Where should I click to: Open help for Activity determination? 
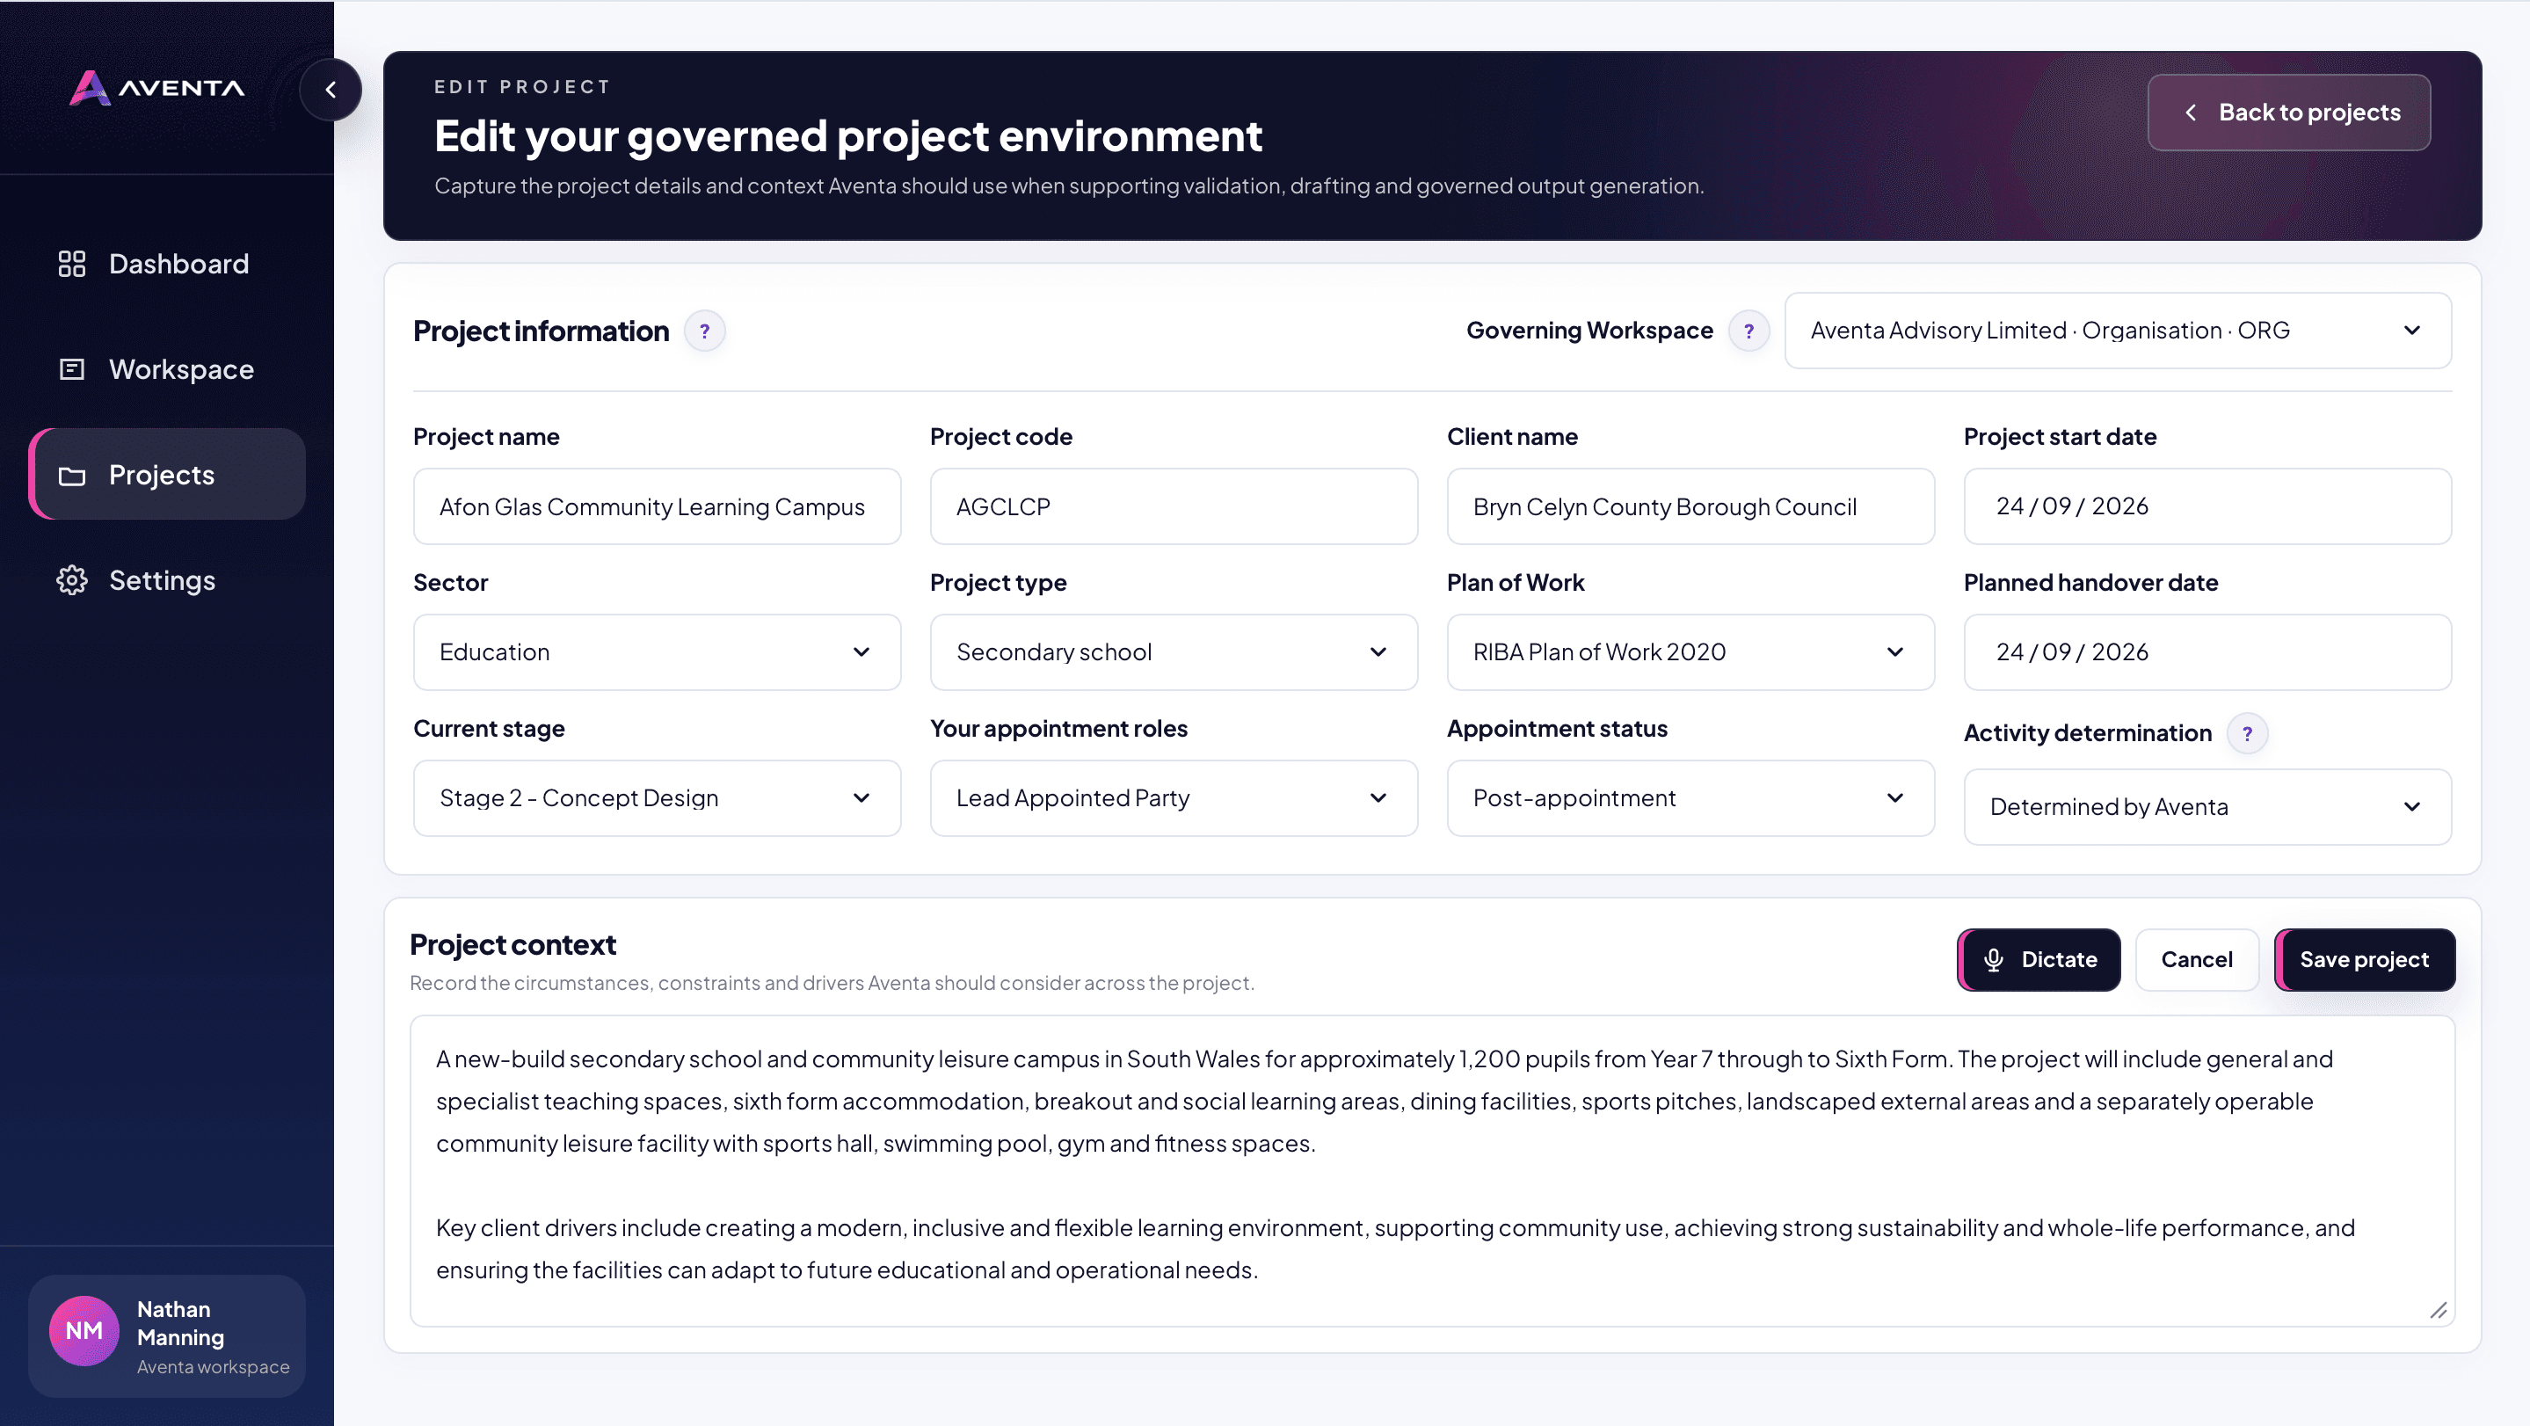2247,733
